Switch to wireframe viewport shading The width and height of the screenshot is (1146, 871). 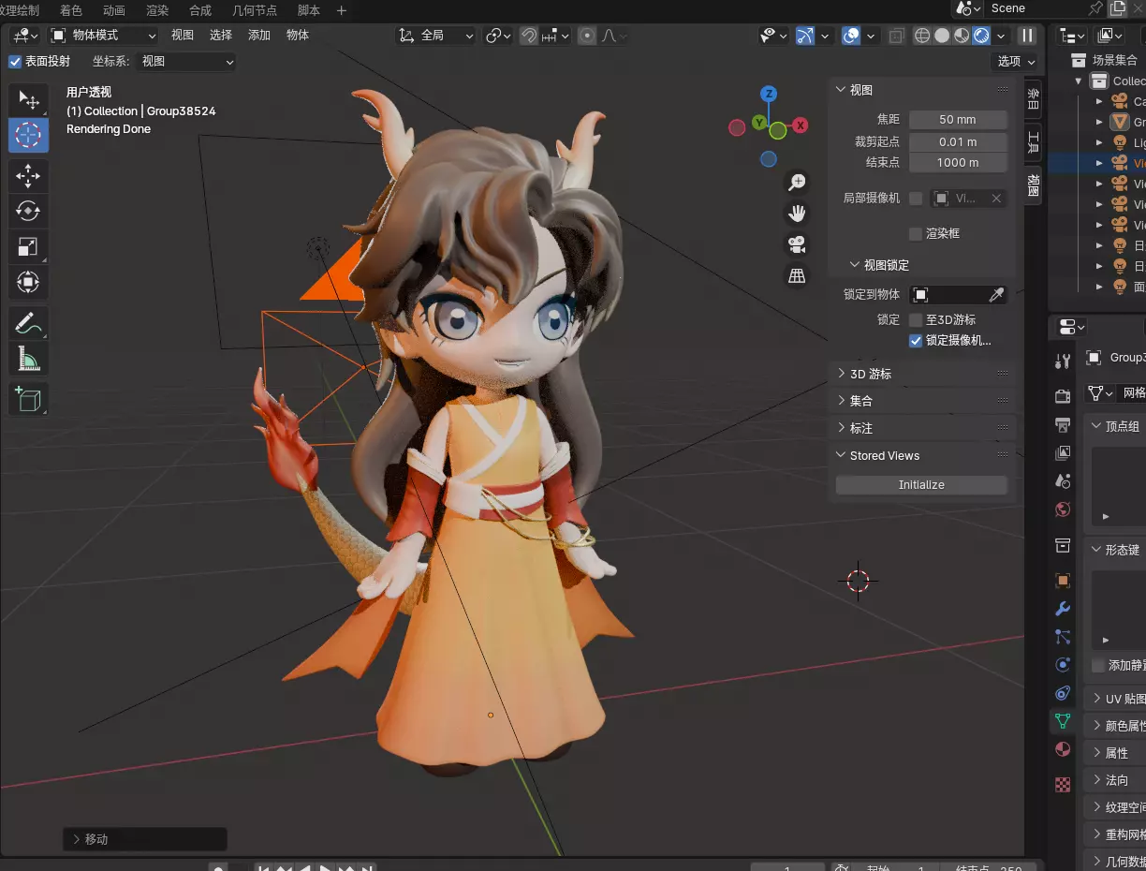tap(922, 36)
